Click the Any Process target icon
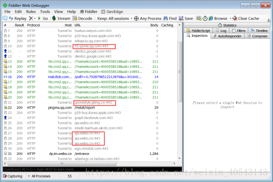This screenshot has height=182, width=273. pyautogui.click(x=136, y=18)
